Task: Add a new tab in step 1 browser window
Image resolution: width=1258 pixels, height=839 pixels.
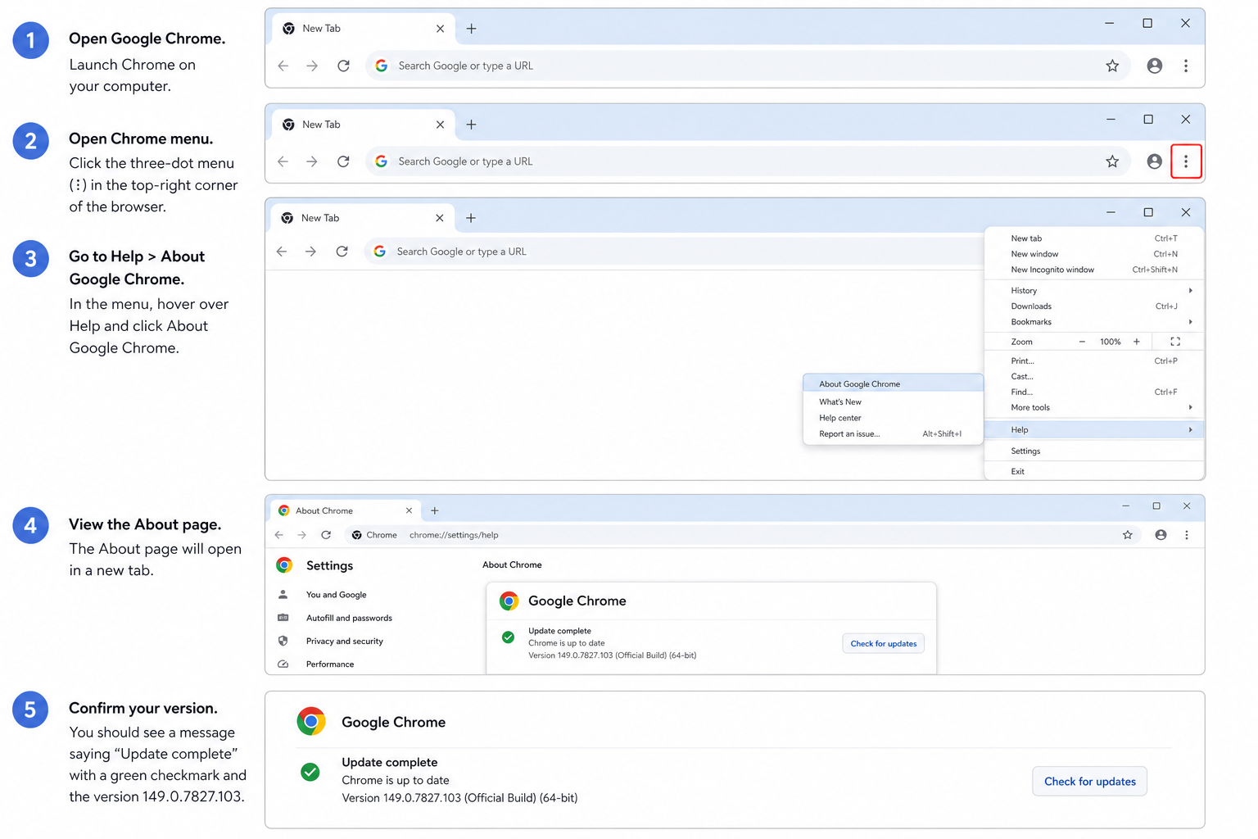Action: [471, 29]
